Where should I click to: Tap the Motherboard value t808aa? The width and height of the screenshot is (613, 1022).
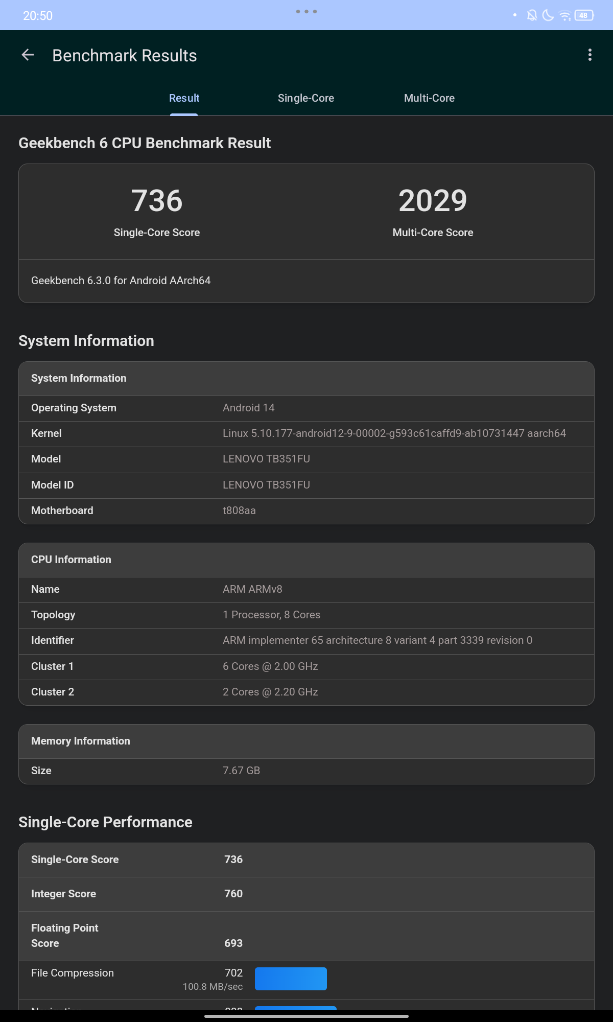pos(239,510)
